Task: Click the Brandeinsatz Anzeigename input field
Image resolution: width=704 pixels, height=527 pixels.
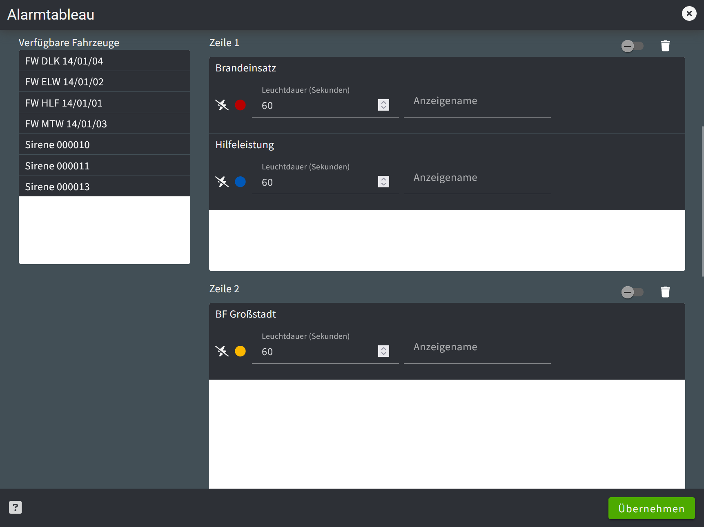Action: 477,105
